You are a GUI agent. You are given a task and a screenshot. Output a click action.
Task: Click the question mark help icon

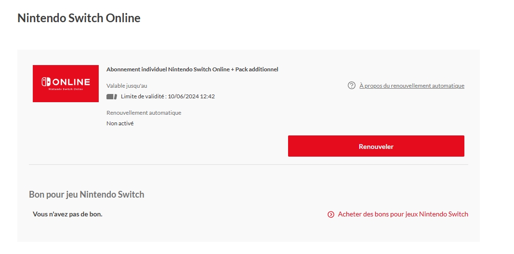click(352, 86)
